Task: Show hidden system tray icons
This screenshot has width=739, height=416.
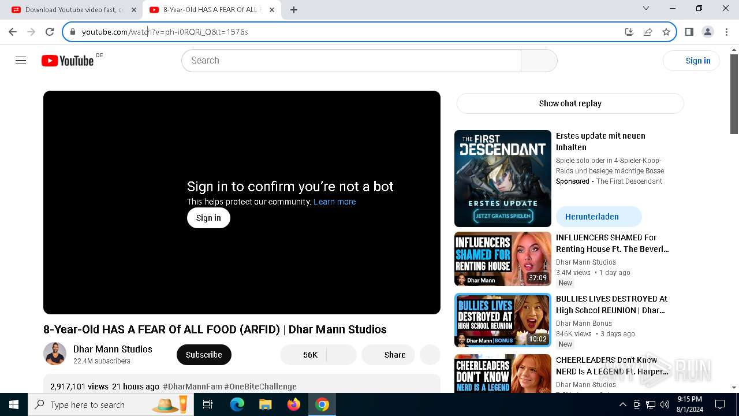Action: pos(622,404)
